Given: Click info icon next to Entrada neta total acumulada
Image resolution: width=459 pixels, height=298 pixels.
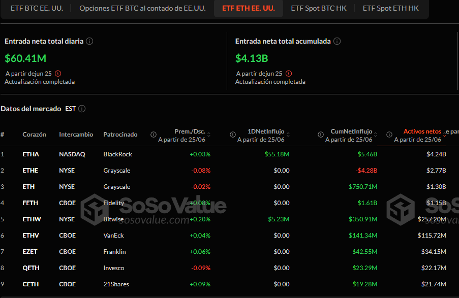Looking at the screenshot, I should (337, 41).
